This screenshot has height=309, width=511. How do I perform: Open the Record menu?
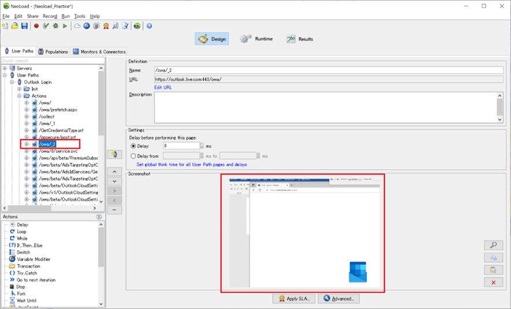click(x=50, y=16)
